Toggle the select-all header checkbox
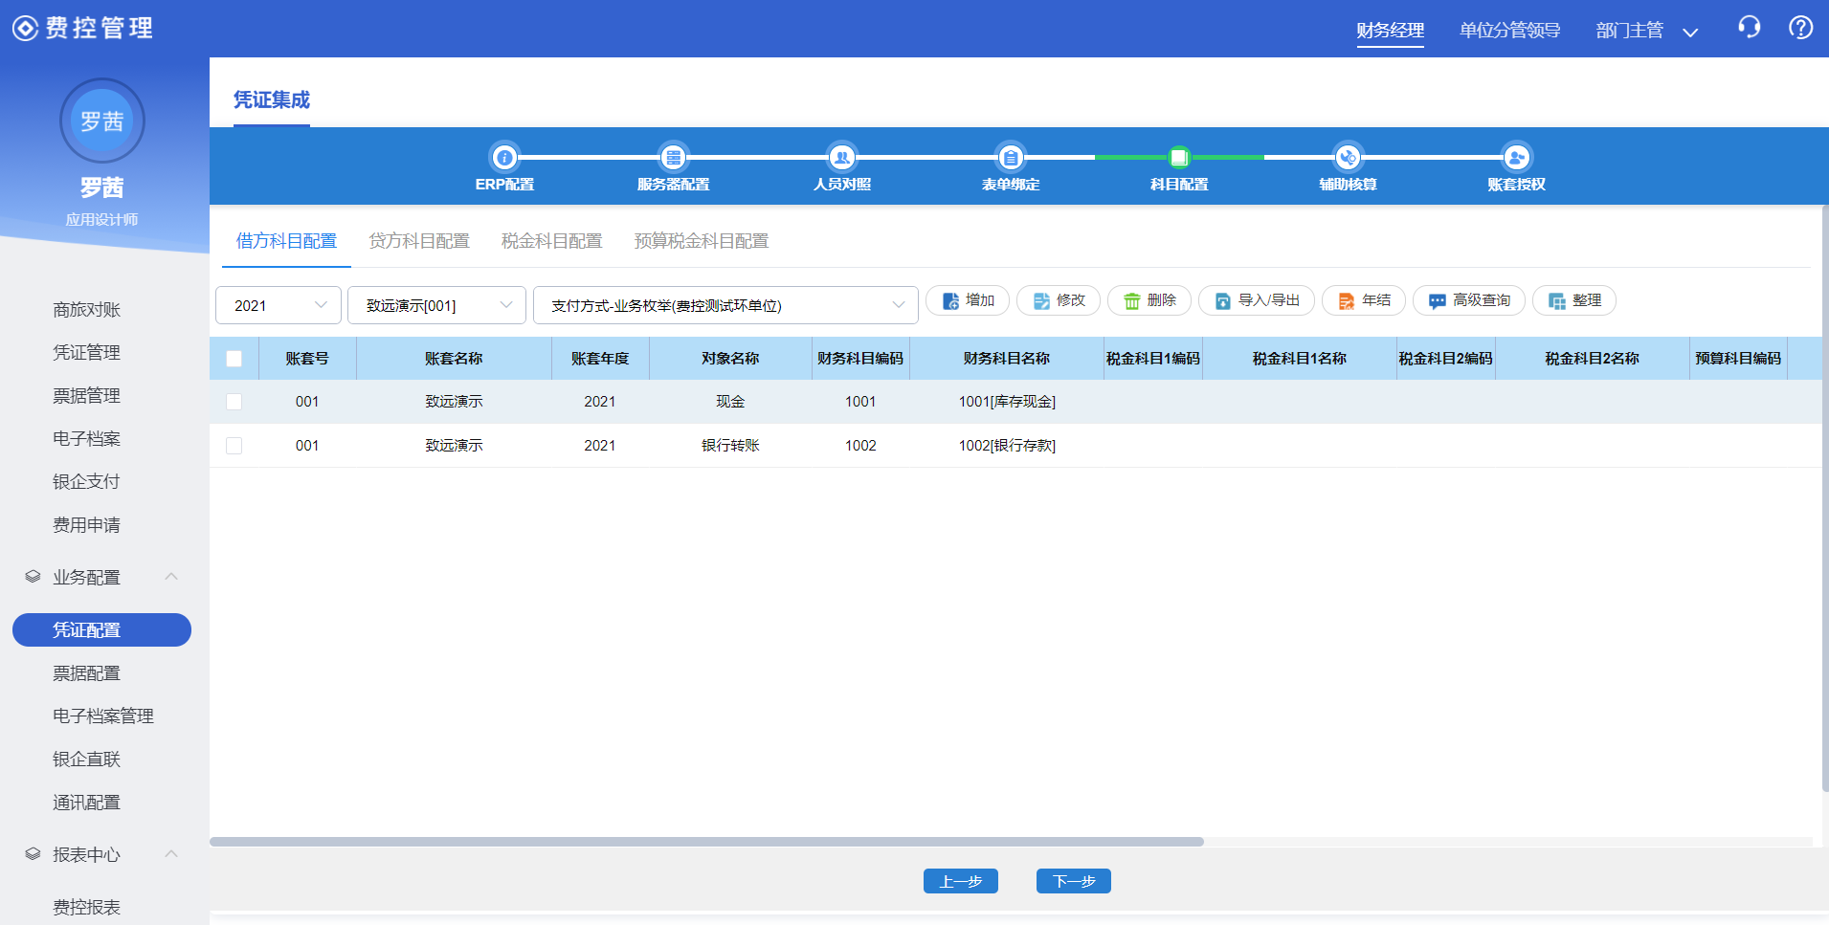 coord(234,359)
